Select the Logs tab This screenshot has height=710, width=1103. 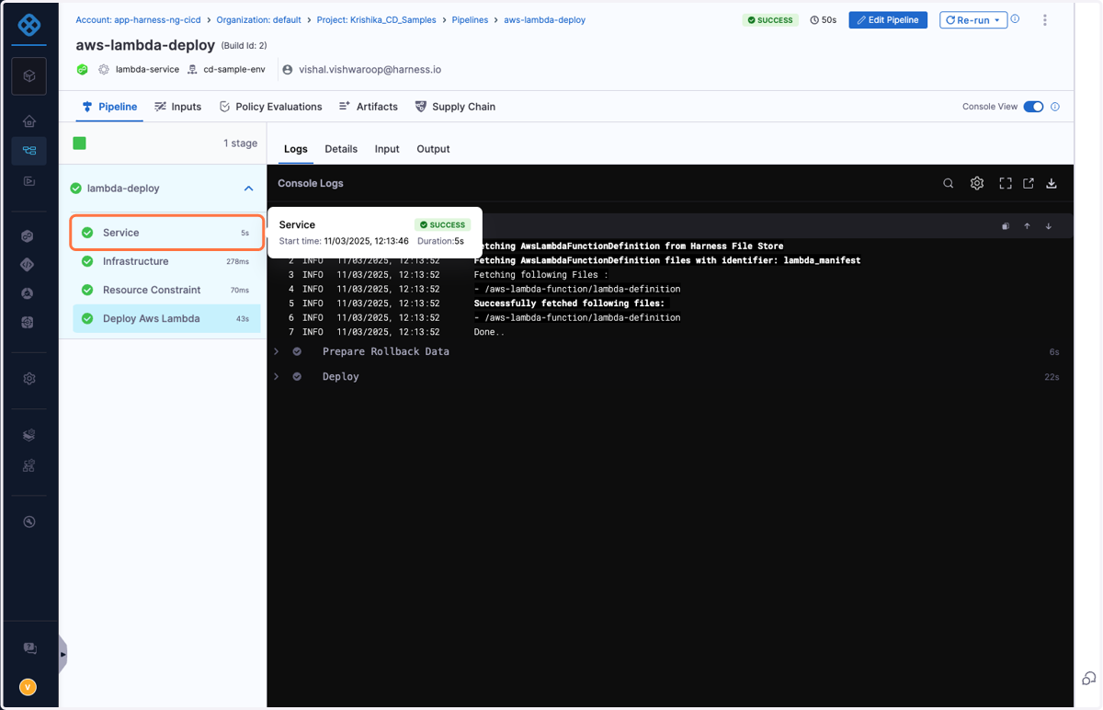point(296,149)
